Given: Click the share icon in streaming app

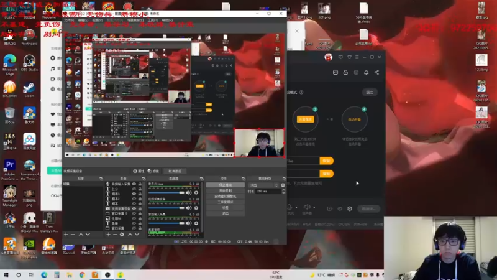Looking at the screenshot, I should click(376, 72).
